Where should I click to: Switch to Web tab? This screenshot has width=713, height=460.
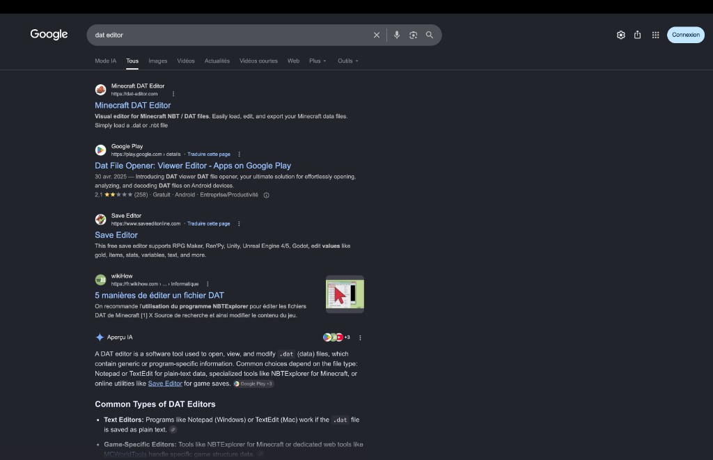pos(293,61)
